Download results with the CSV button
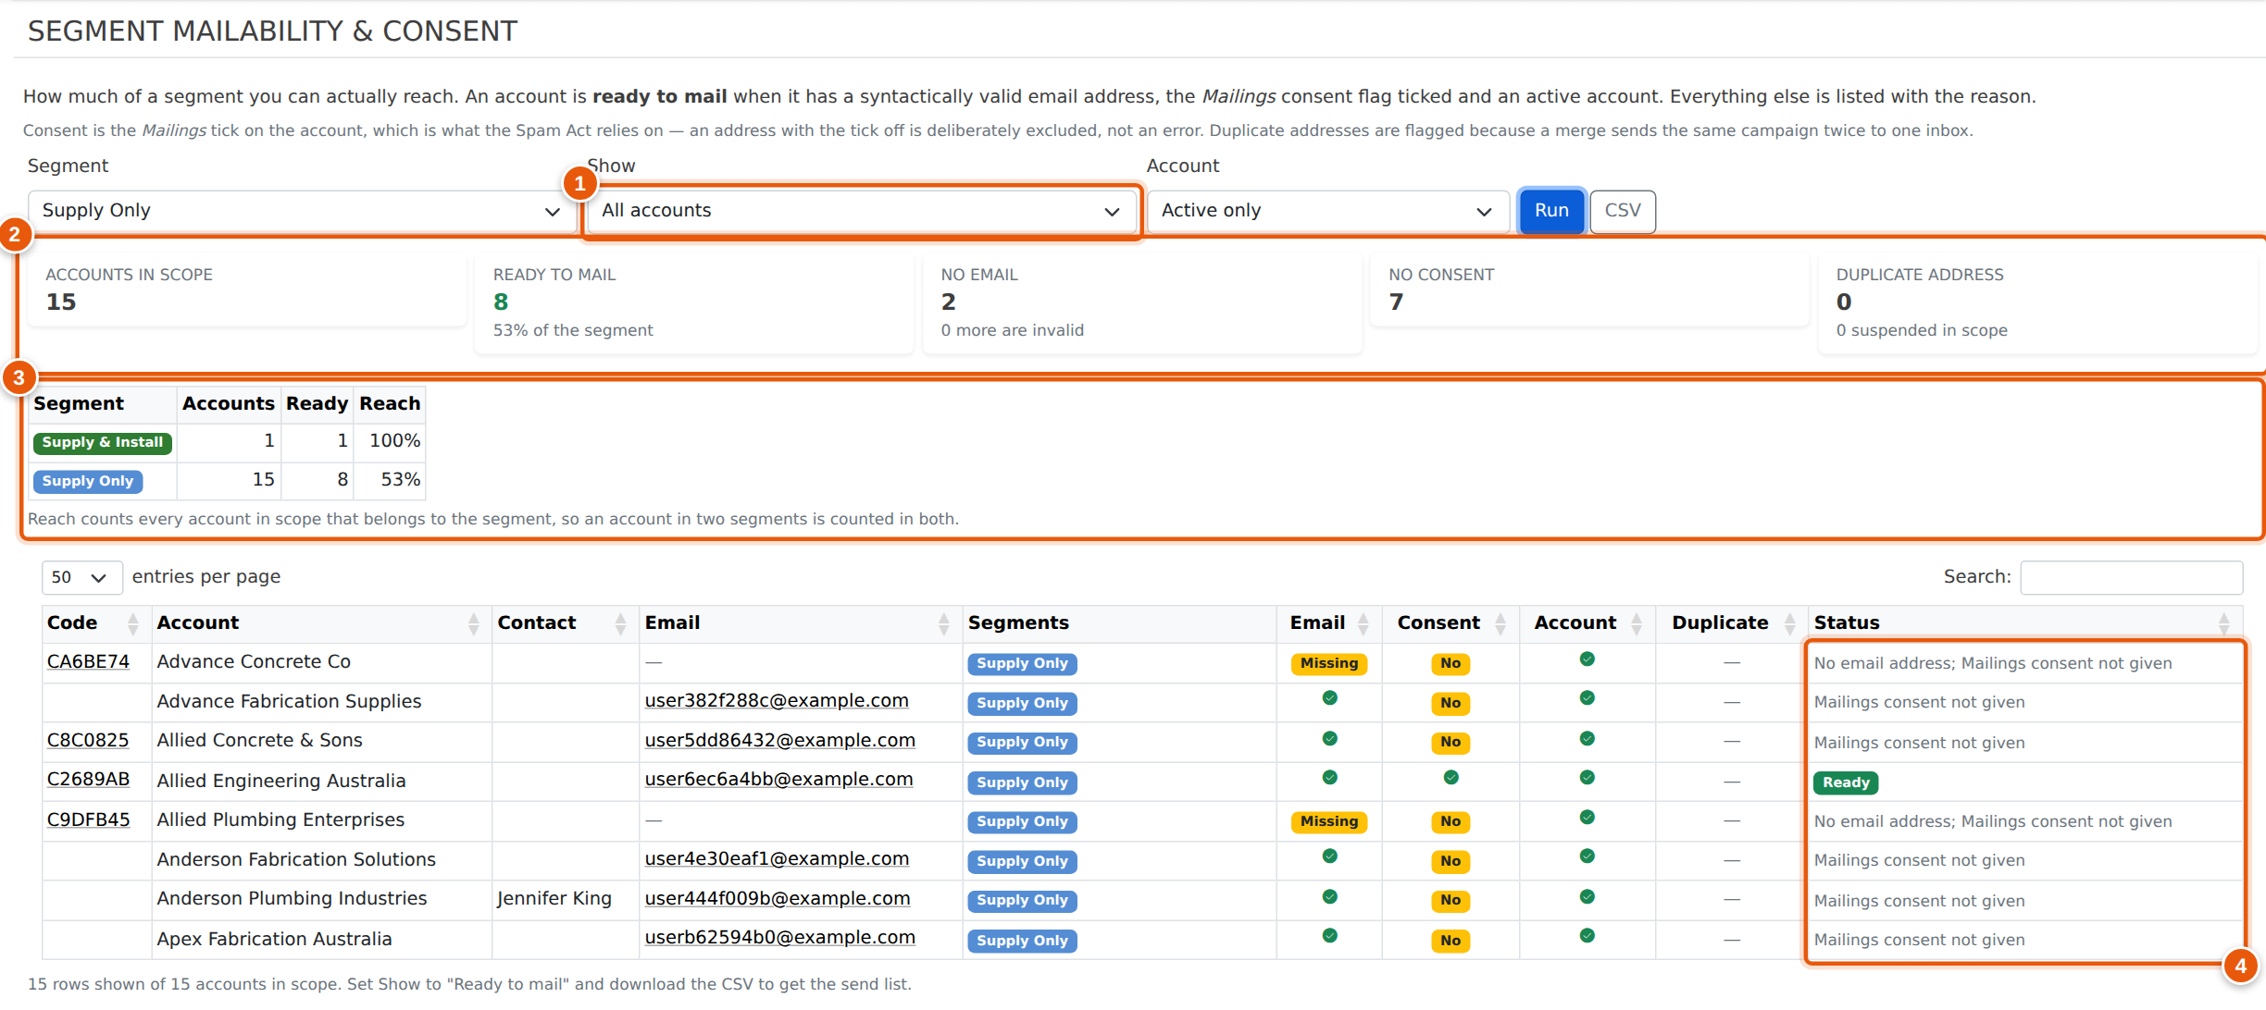Image resolution: width=2266 pixels, height=1010 pixels. [x=1623, y=211]
